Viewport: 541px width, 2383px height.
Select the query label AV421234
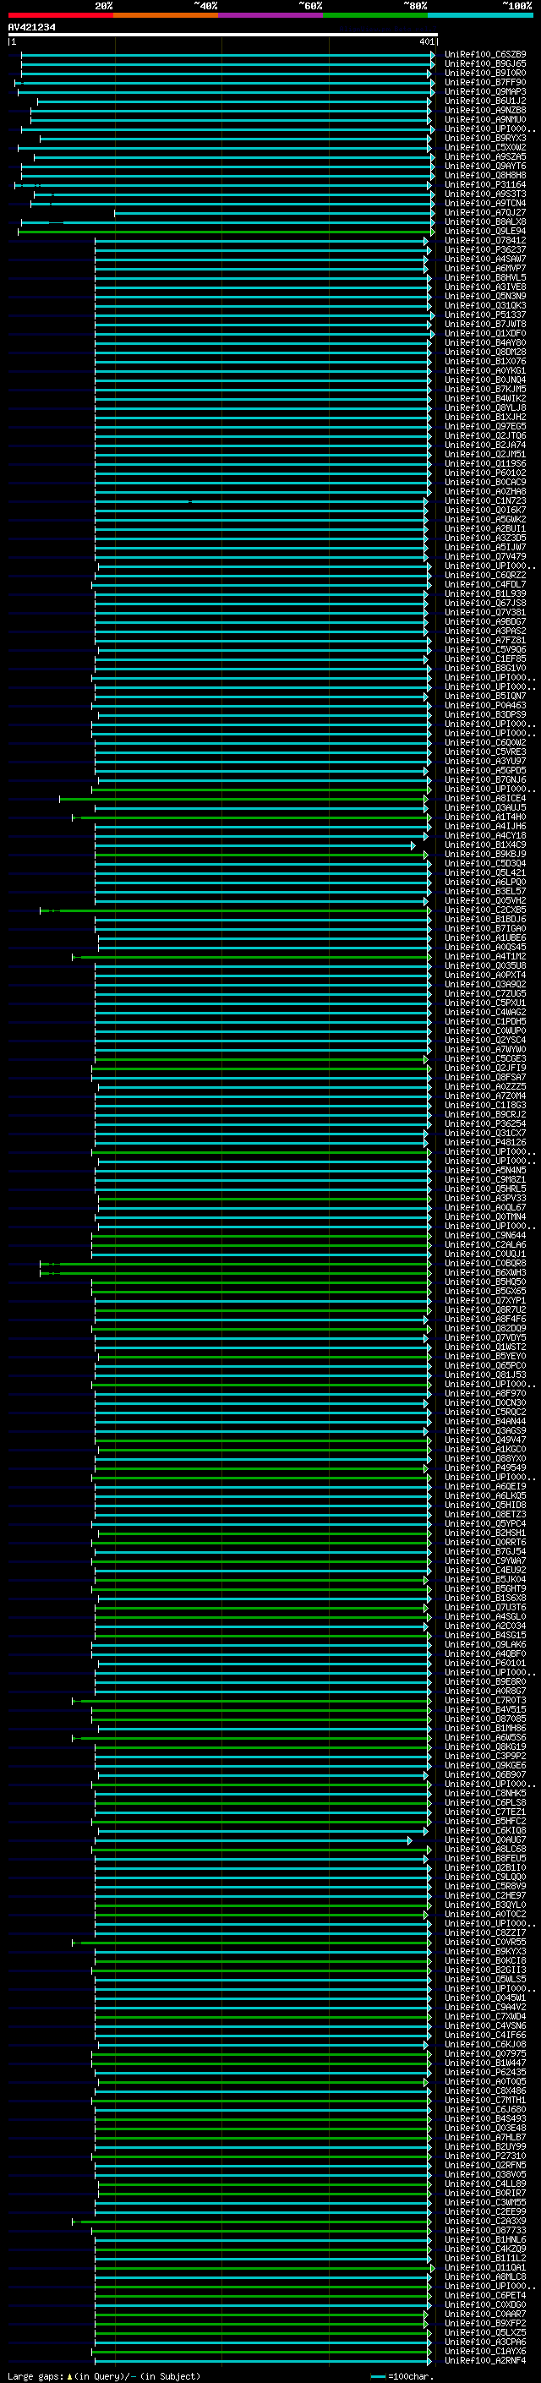point(31,28)
